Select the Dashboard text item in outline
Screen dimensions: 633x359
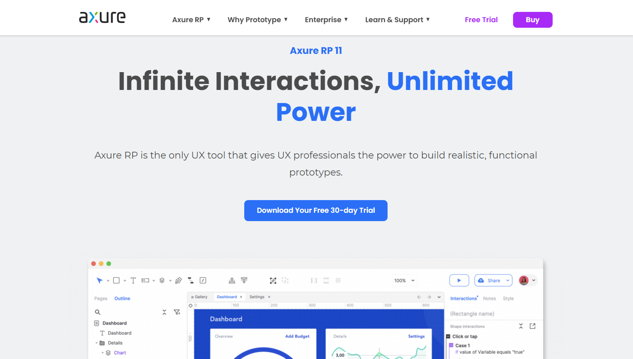coord(116,333)
